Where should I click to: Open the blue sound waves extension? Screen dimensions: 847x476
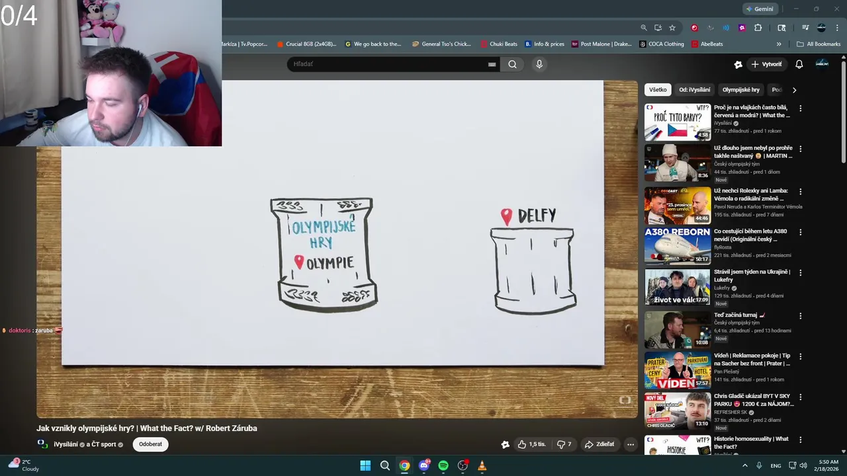[x=726, y=28]
